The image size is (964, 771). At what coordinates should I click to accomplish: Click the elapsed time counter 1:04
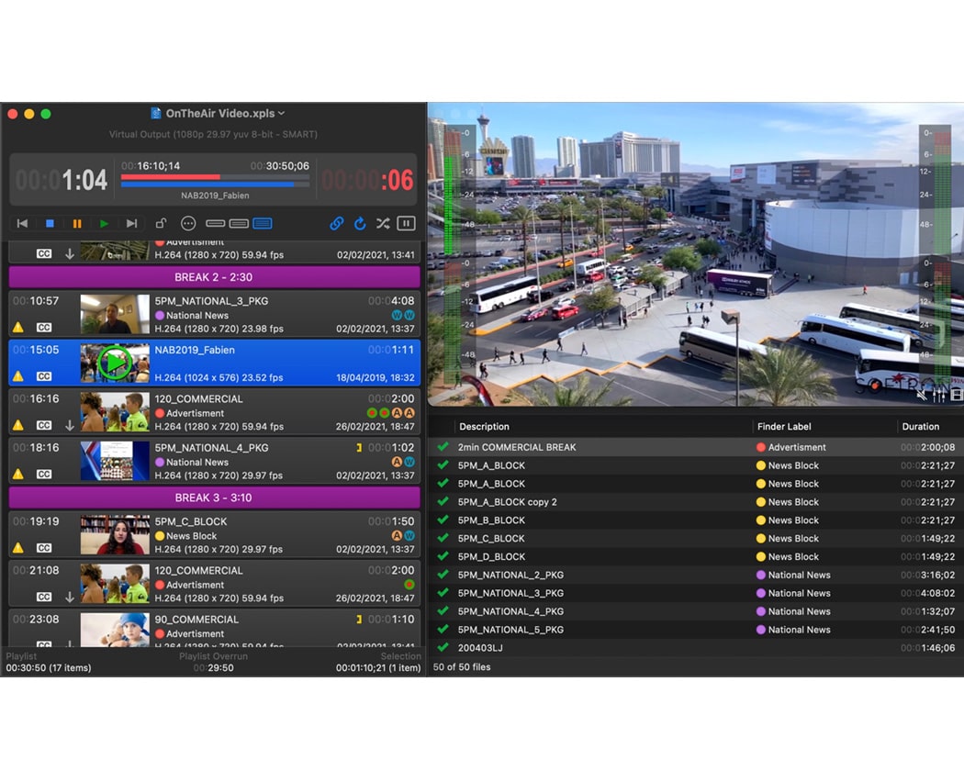click(62, 180)
